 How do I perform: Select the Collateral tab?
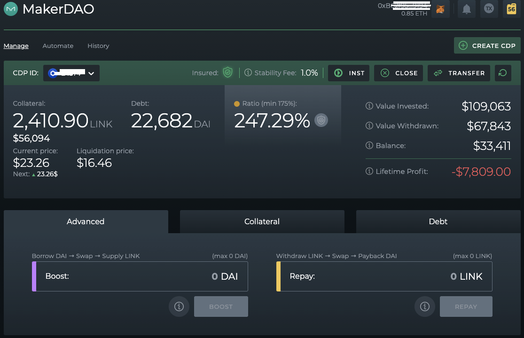(262, 221)
